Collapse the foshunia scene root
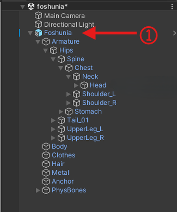Image resolution: width=177 pixels, height=212 pixels. [23, 7]
